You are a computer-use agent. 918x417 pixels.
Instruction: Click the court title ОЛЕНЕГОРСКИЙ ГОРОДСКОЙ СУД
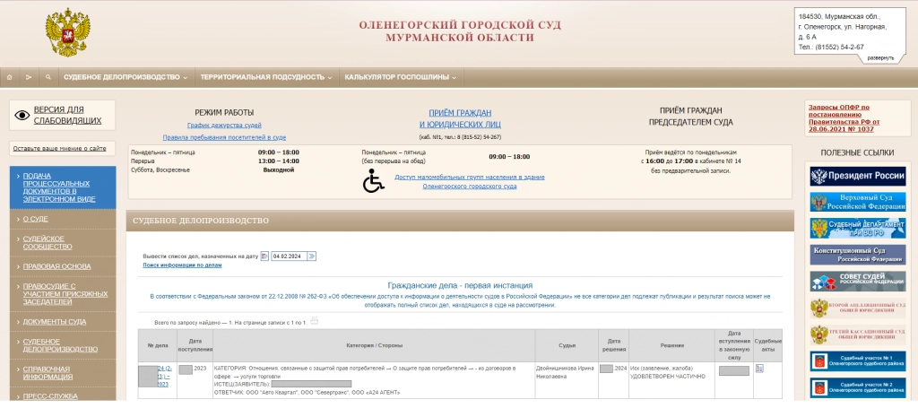460,25
